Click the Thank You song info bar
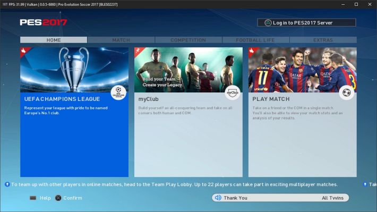This screenshot has width=377, height=212. 280,198
